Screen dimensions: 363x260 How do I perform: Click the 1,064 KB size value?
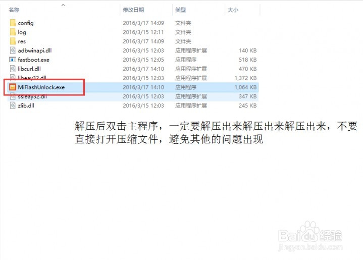(246, 87)
